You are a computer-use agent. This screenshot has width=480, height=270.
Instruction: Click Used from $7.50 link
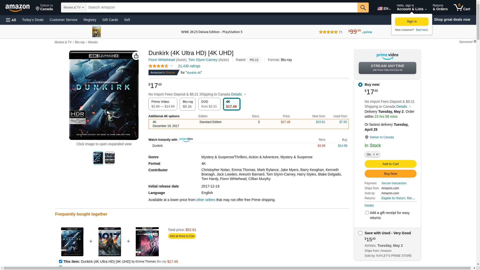point(343,122)
